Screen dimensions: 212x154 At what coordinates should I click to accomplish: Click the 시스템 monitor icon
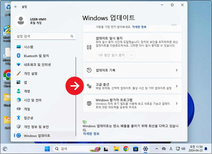click(19, 47)
